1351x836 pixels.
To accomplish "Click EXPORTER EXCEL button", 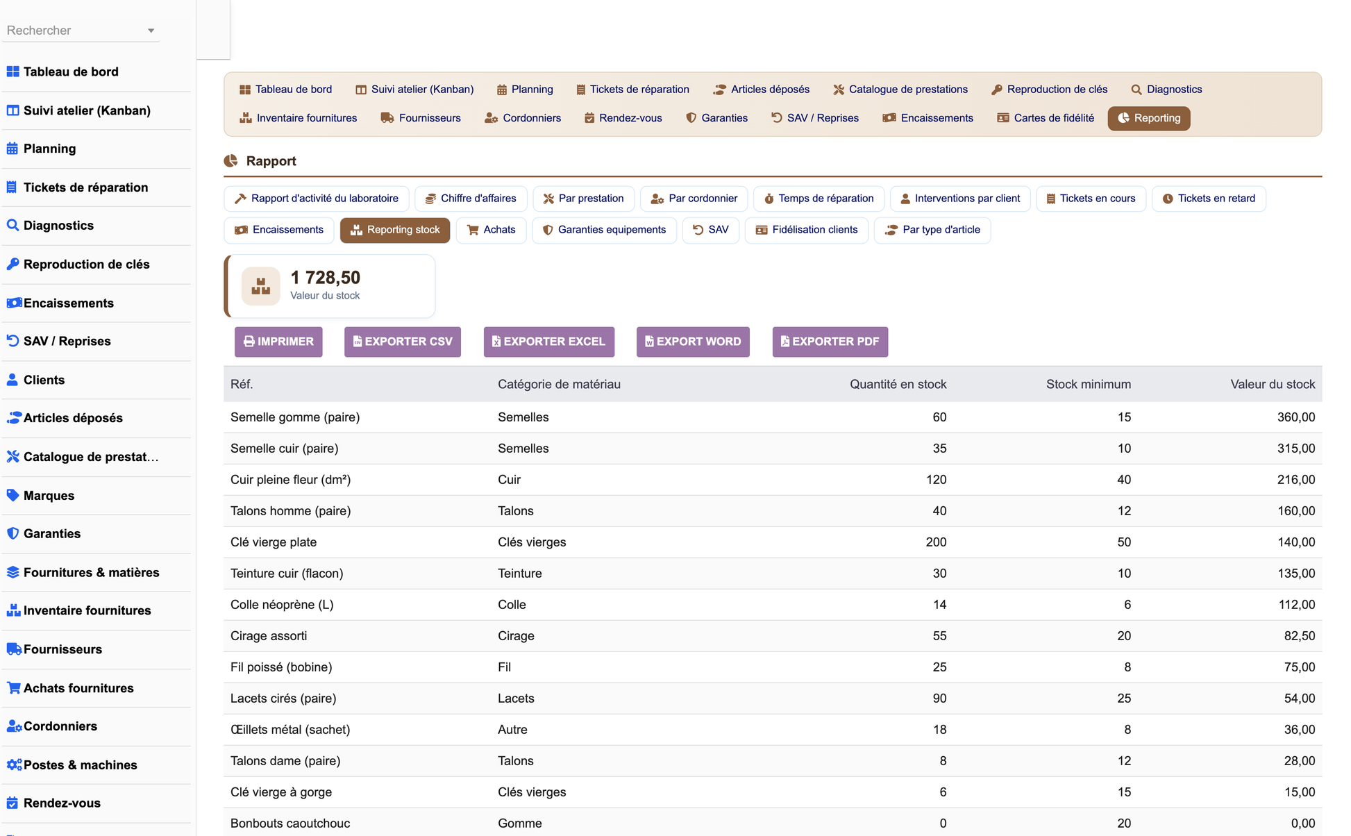I will pyautogui.click(x=549, y=342).
